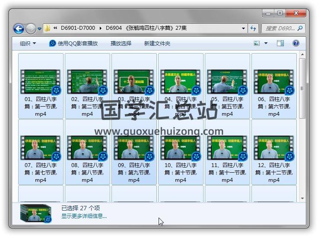
Task: Click 播放选择 in the toolbar
Action: [x=121, y=43]
